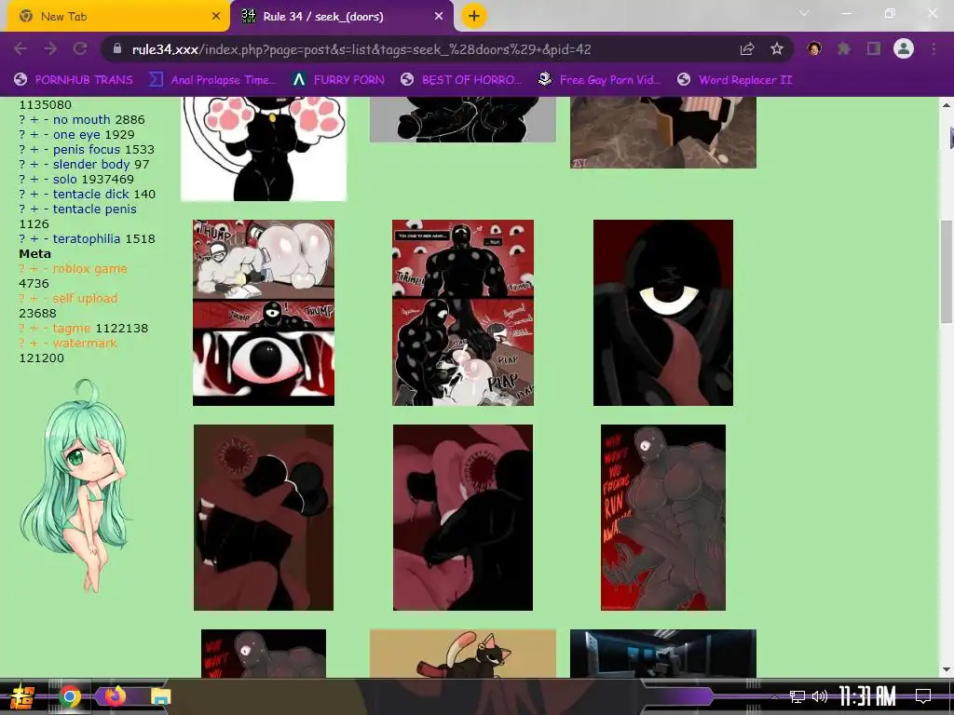Open a new tab with the plus button

coord(474,16)
